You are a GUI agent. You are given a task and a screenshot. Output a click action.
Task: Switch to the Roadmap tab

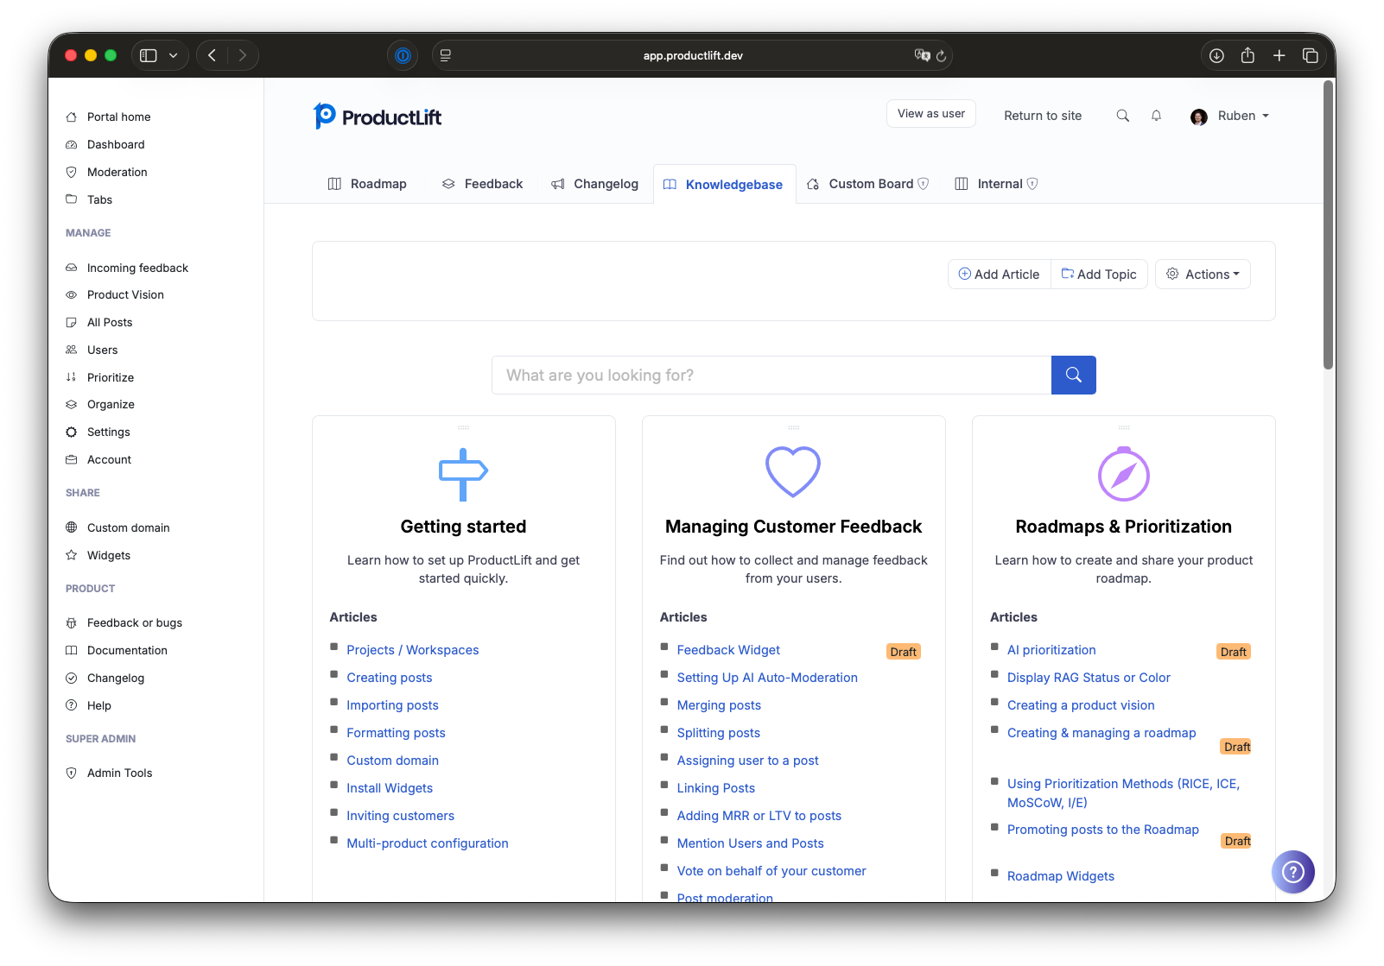coord(367,184)
